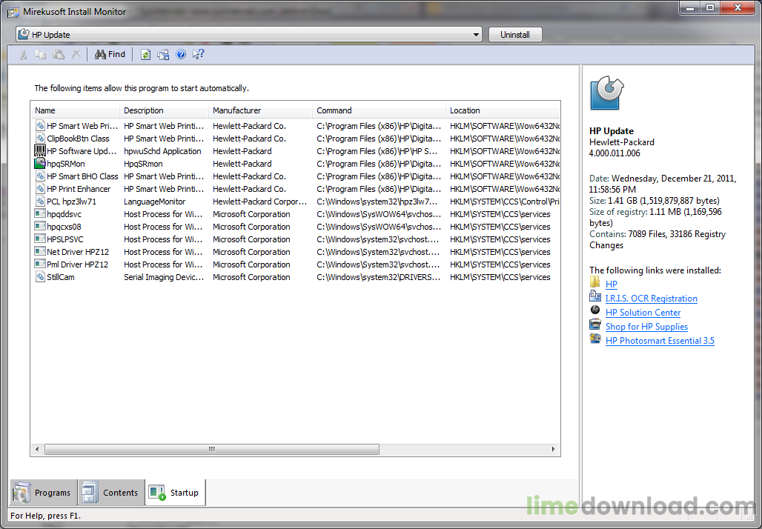Open the Shop for HP Supplies link
The image size is (762, 529).
pyautogui.click(x=646, y=327)
